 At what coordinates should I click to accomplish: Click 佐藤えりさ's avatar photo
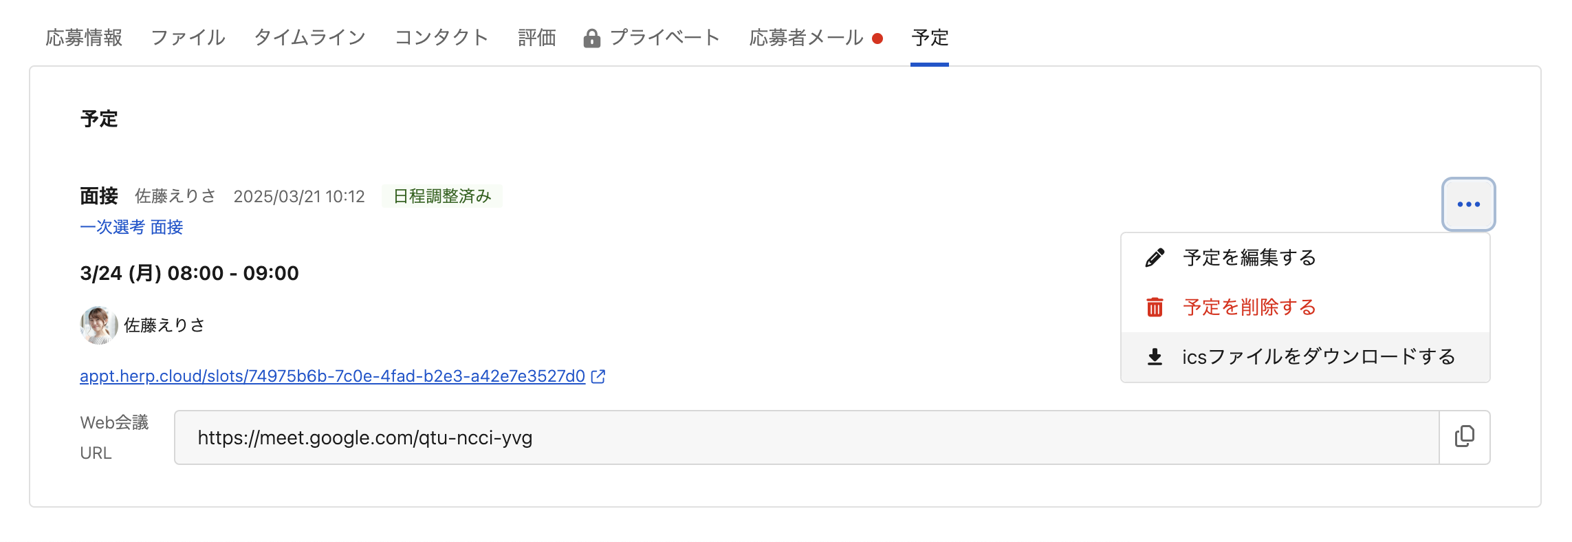pyautogui.click(x=98, y=325)
